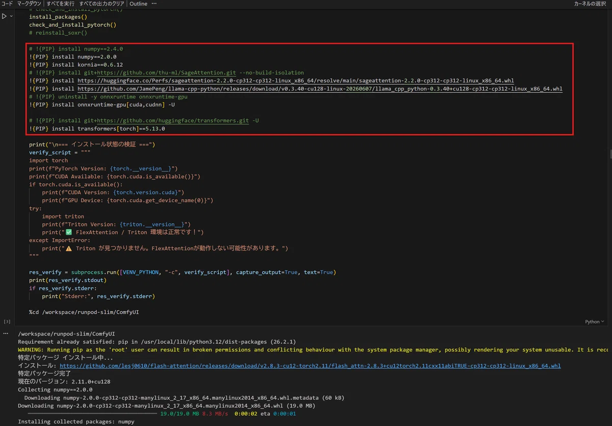Image resolution: width=612 pixels, height=426 pixels.
Task: Click the 'import torch' line
Action: [x=48, y=160]
